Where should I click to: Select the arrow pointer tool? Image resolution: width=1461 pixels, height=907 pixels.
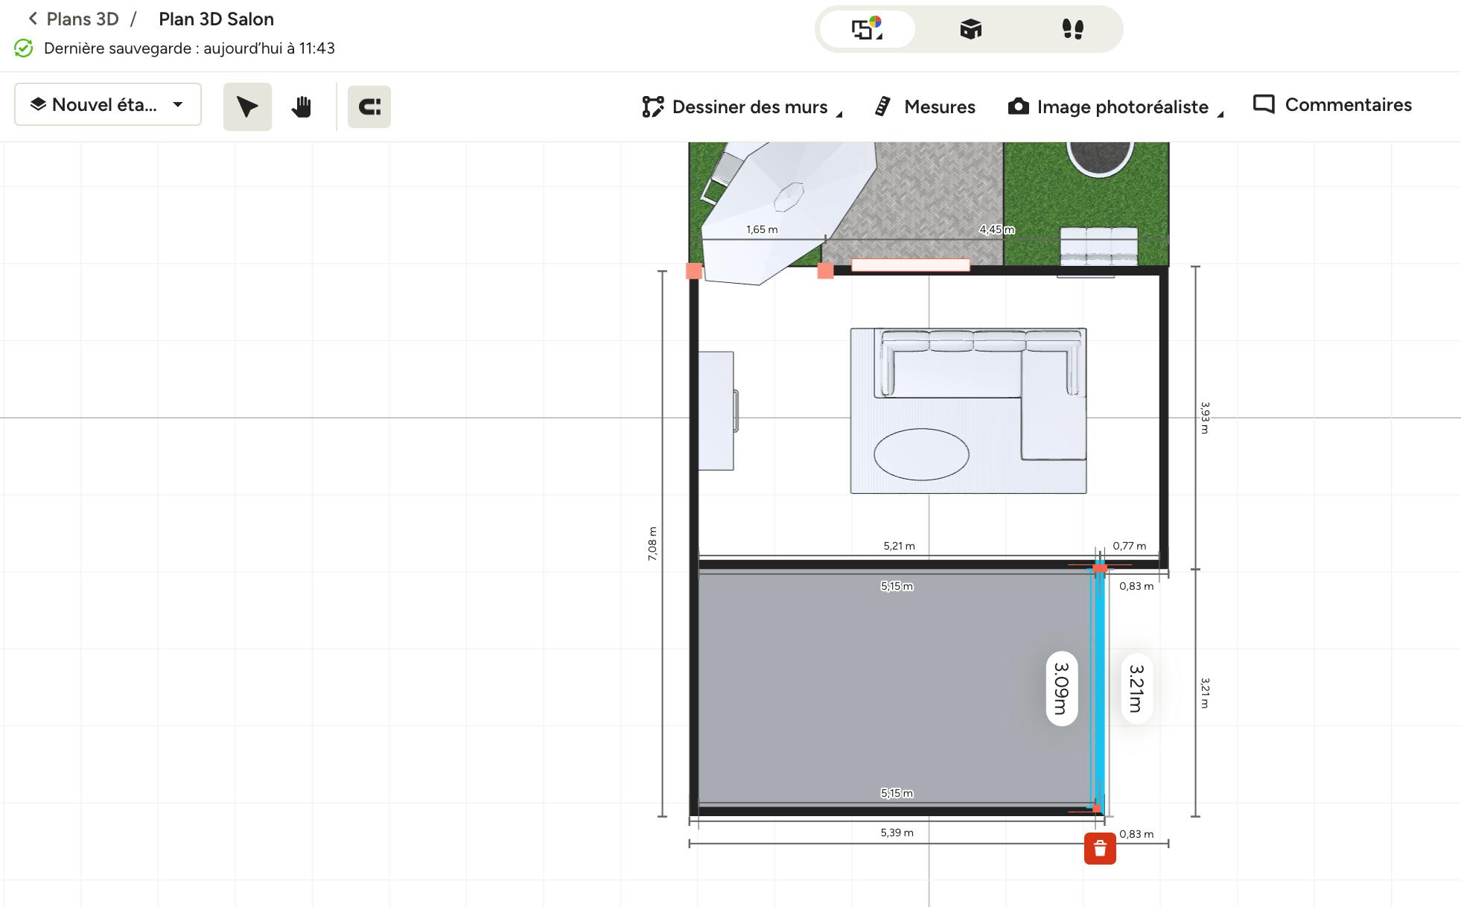(x=247, y=107)
